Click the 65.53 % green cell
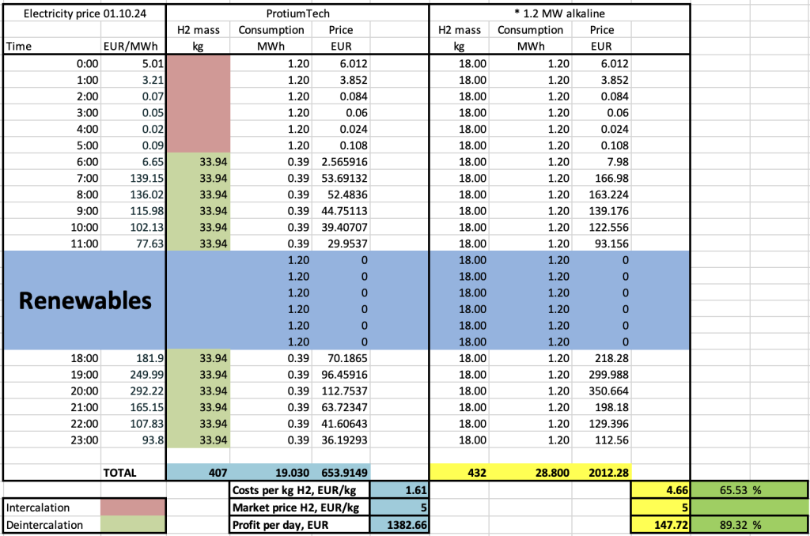Viewport: 810px width, 536px height. [x=749, y=490]
